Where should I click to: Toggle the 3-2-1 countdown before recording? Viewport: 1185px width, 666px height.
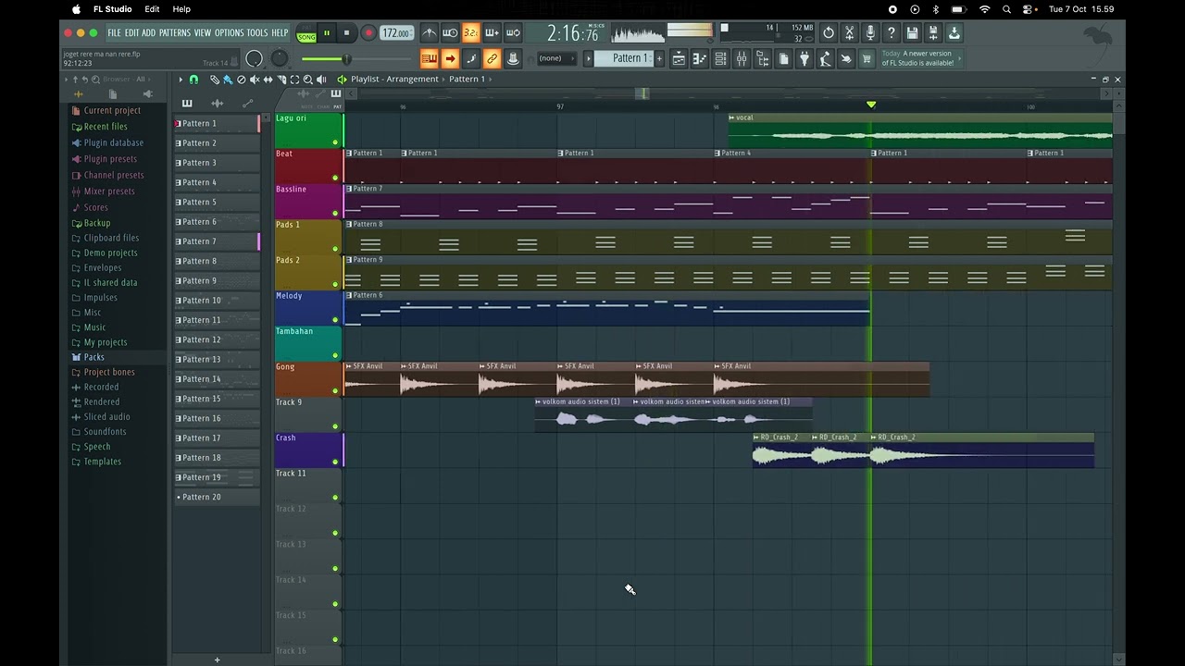click(x=470, y=33)
